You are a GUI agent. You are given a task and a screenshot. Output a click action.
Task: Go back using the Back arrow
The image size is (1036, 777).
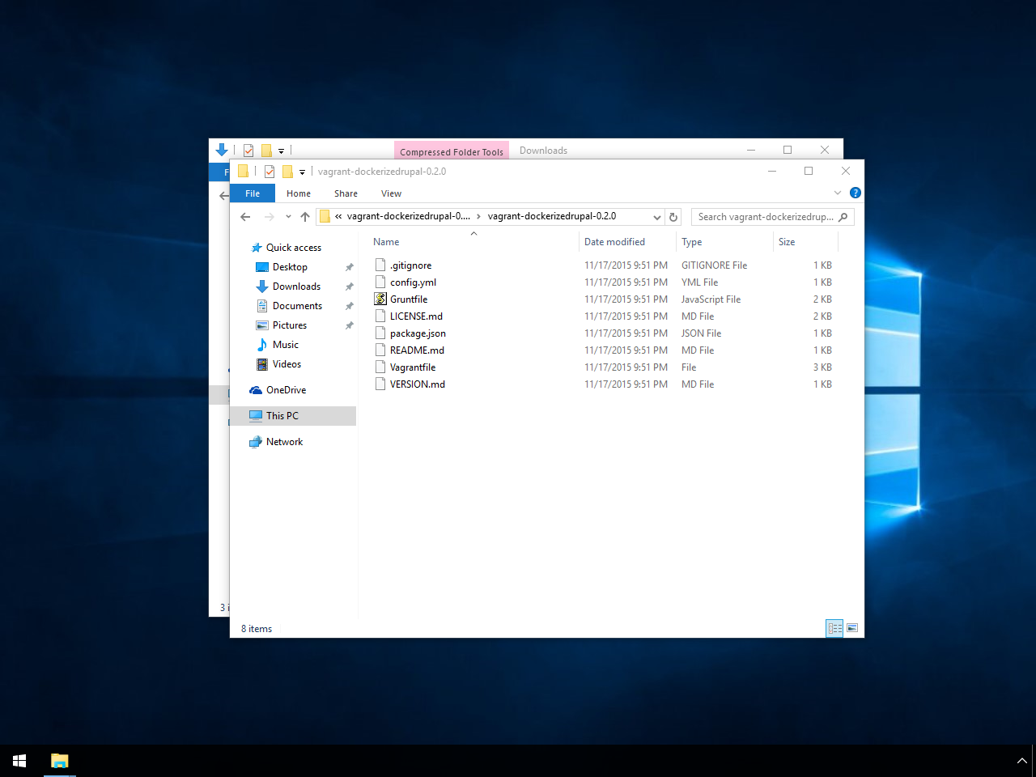point(245,217)
